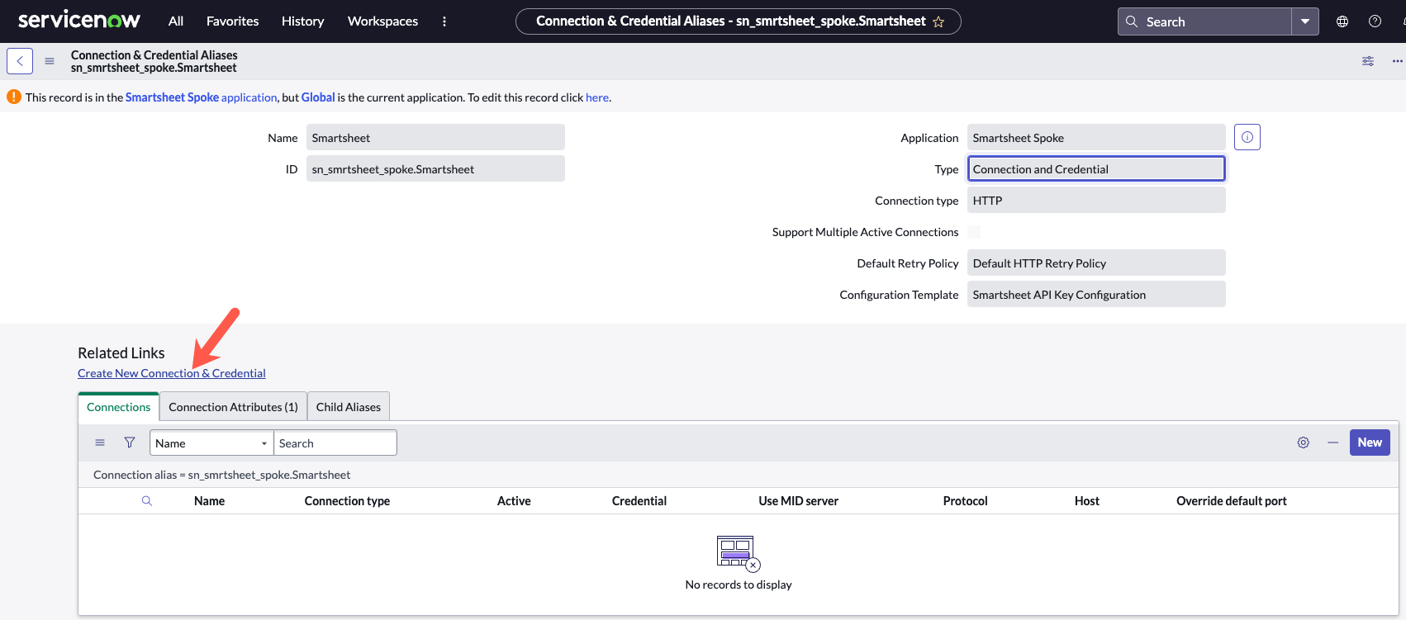Click the Global application link

(x=318, y=97)
